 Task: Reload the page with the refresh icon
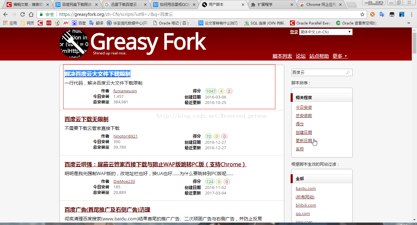(23, 14)
